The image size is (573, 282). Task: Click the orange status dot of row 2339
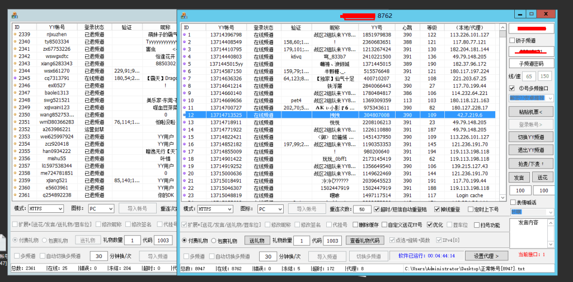(x=15, y=34)
